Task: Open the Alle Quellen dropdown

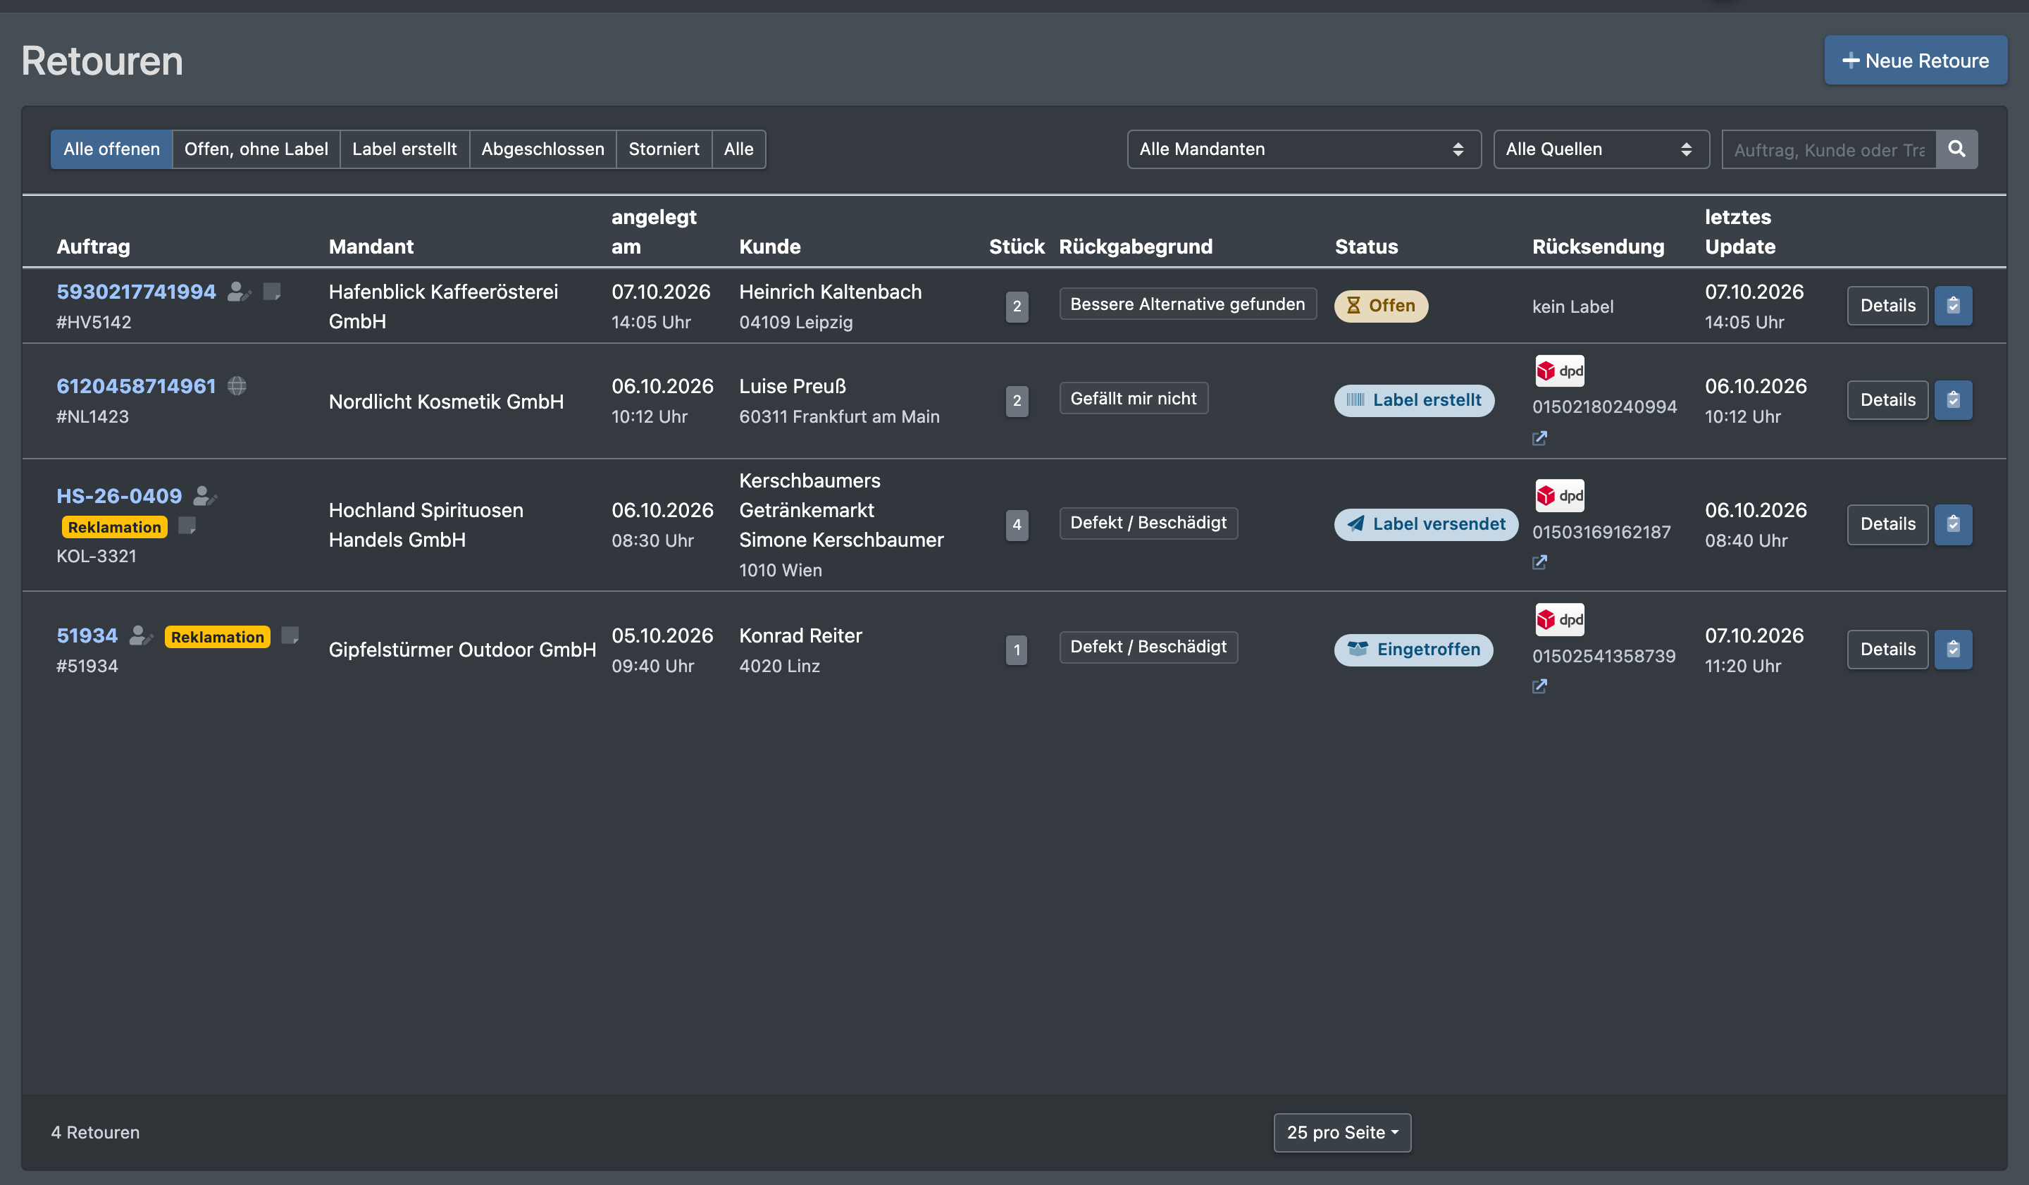Action: click(x=1601, y=149)
